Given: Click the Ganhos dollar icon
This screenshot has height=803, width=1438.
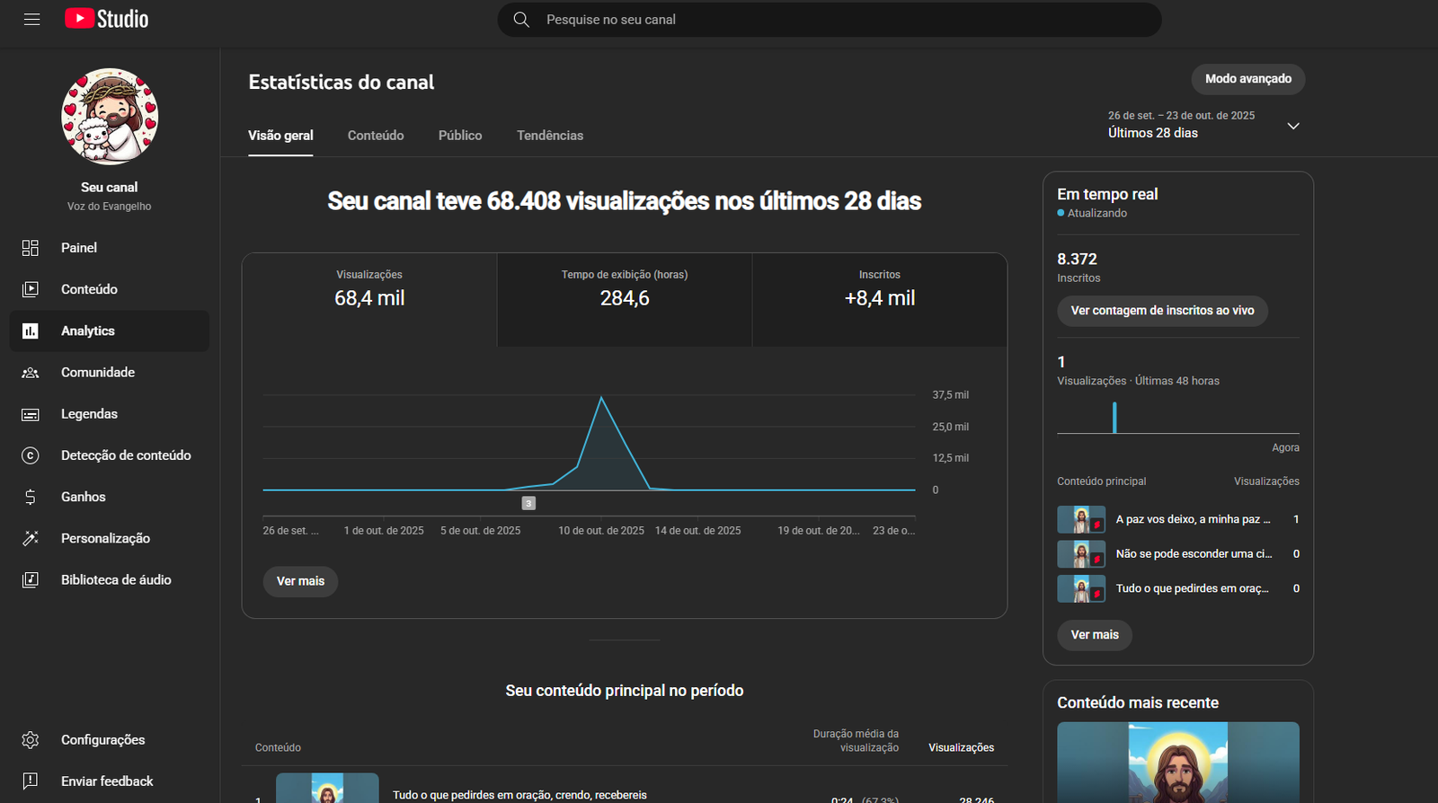Looking at the screenshot, I should tap(31, 497).
